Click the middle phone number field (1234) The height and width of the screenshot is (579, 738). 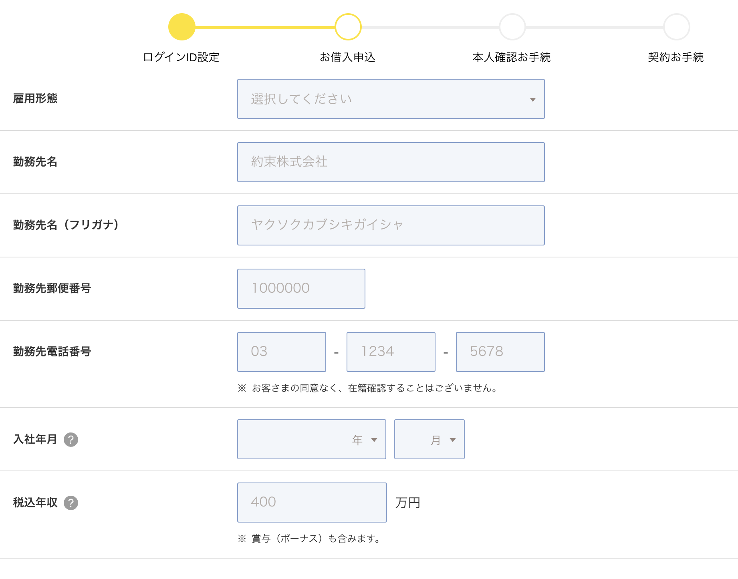pyautogui.click(x=391, y=352)
